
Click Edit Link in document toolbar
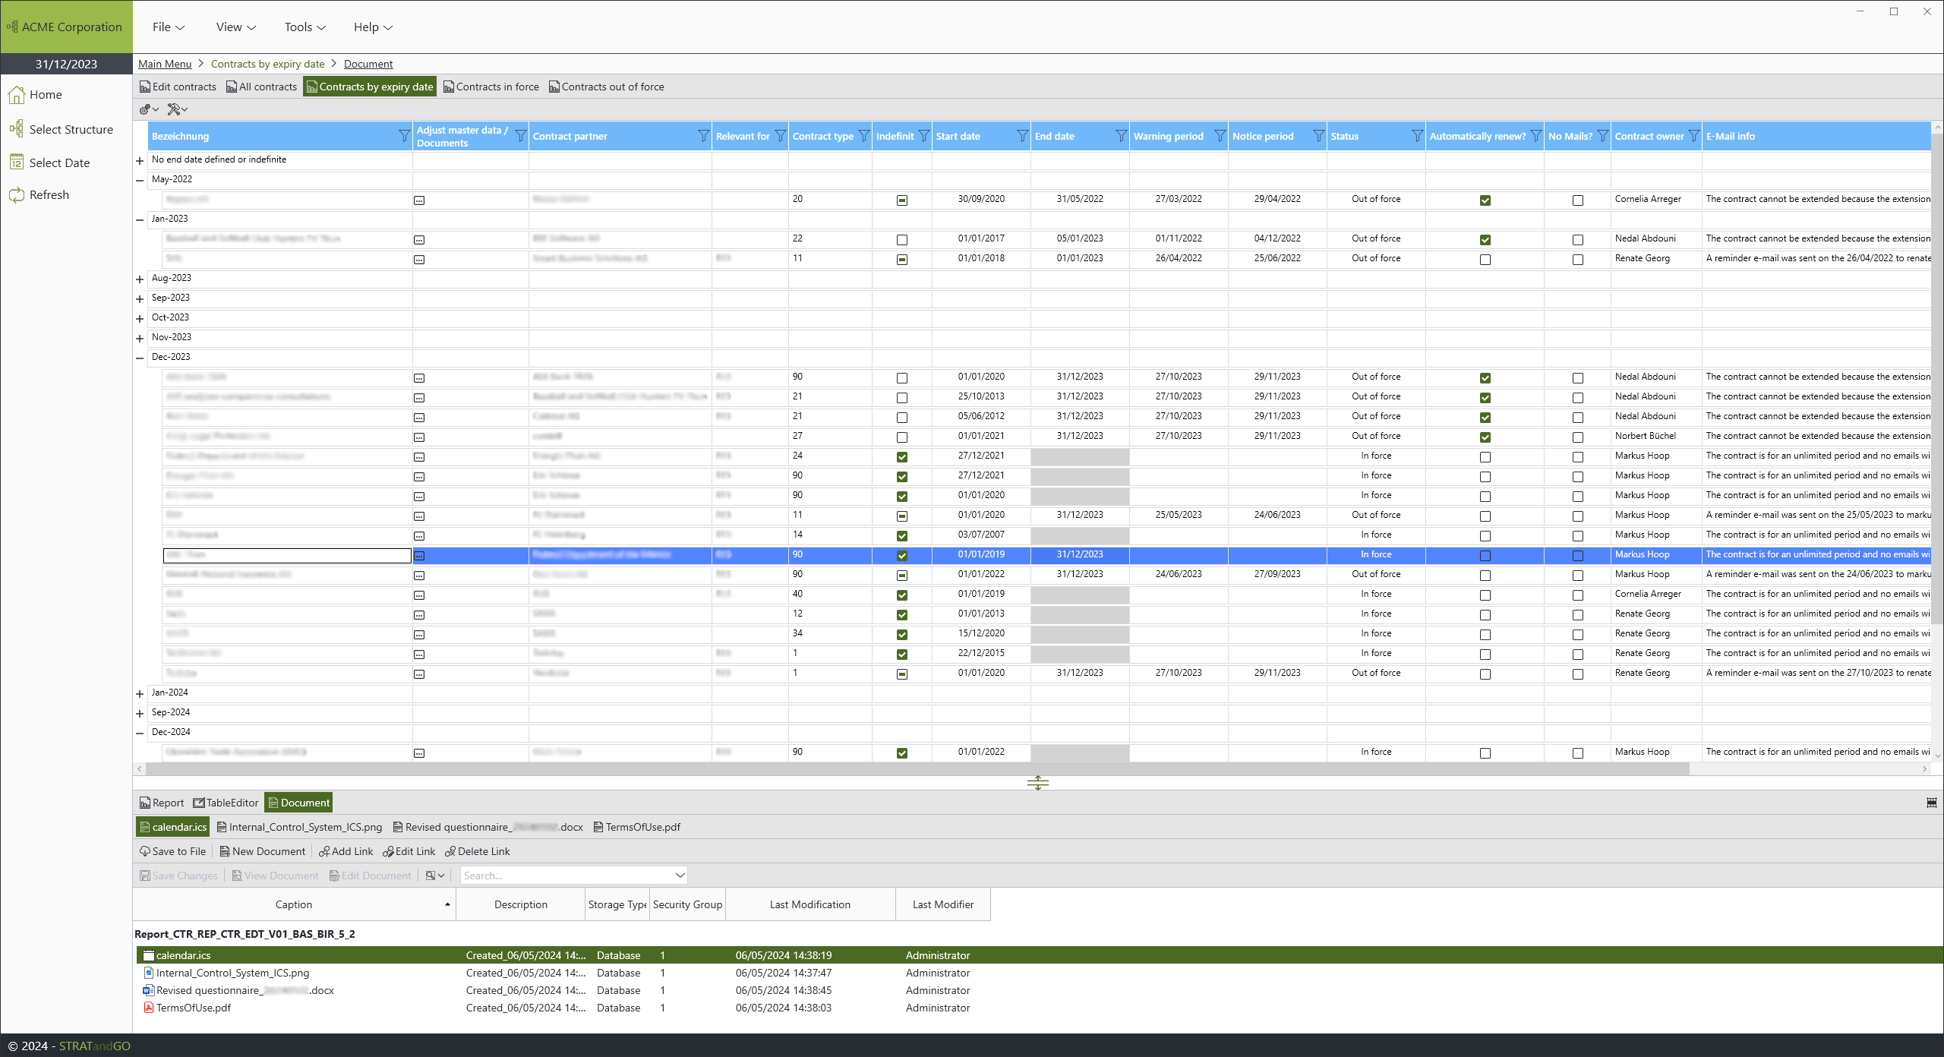pyautogui.click(x=409, y=851)
